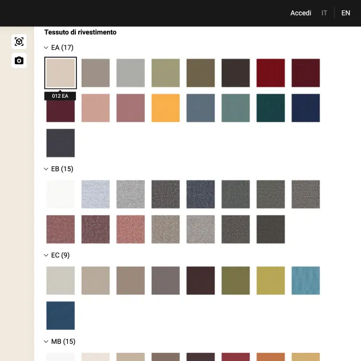The height and width of the screenshot is (361, 361).
Task: Select the teal green EA swatch
Action: [x=236, y=108]
